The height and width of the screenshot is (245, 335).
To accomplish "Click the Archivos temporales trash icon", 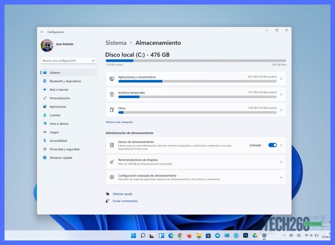I will pos(112,94).
